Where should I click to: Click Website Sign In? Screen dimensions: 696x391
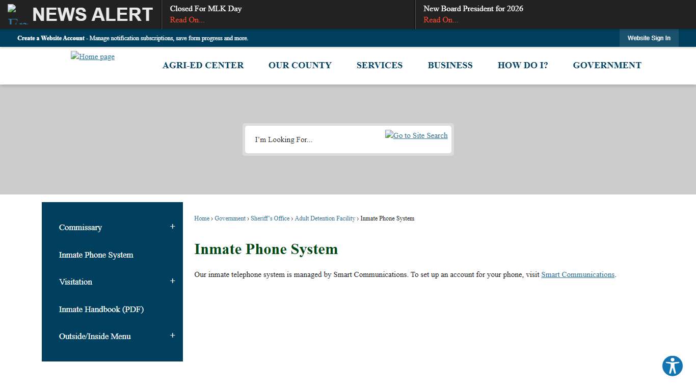(x=649, y=38)
